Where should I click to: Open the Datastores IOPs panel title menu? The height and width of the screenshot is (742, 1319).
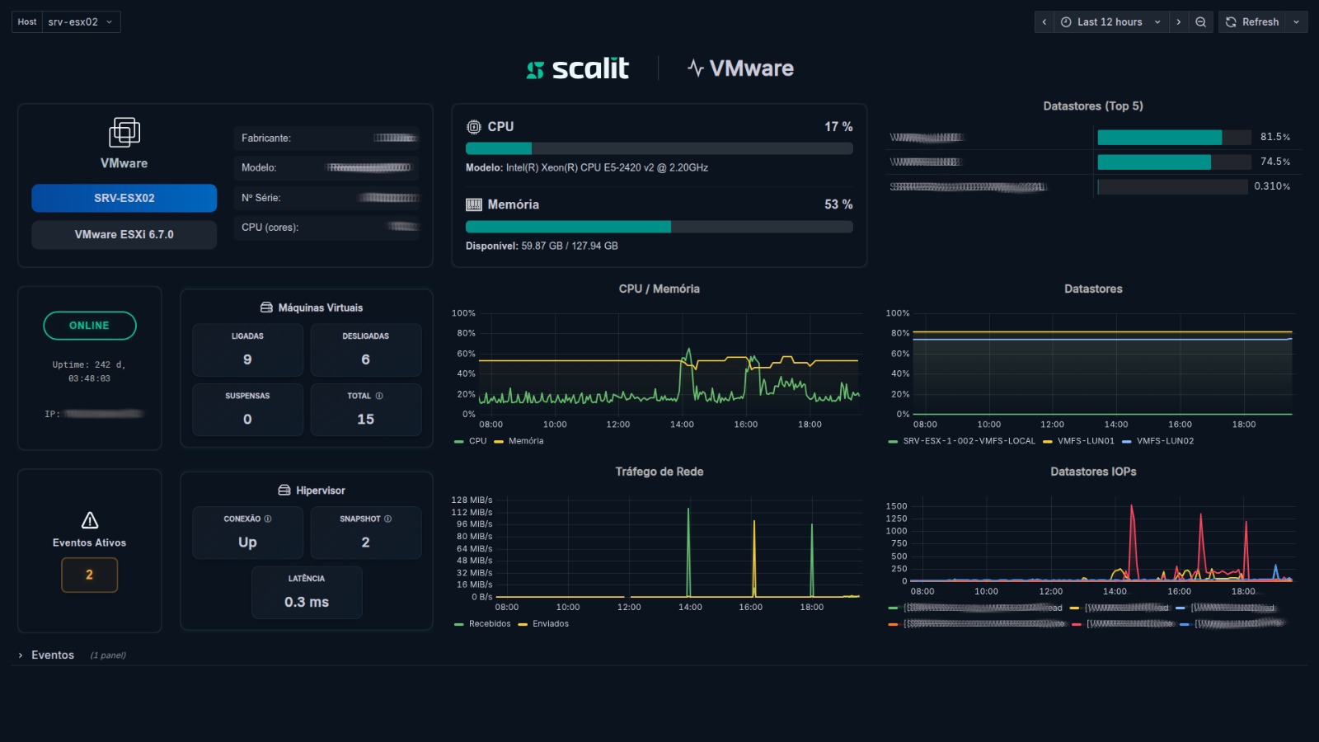(x=1093, y=472)
